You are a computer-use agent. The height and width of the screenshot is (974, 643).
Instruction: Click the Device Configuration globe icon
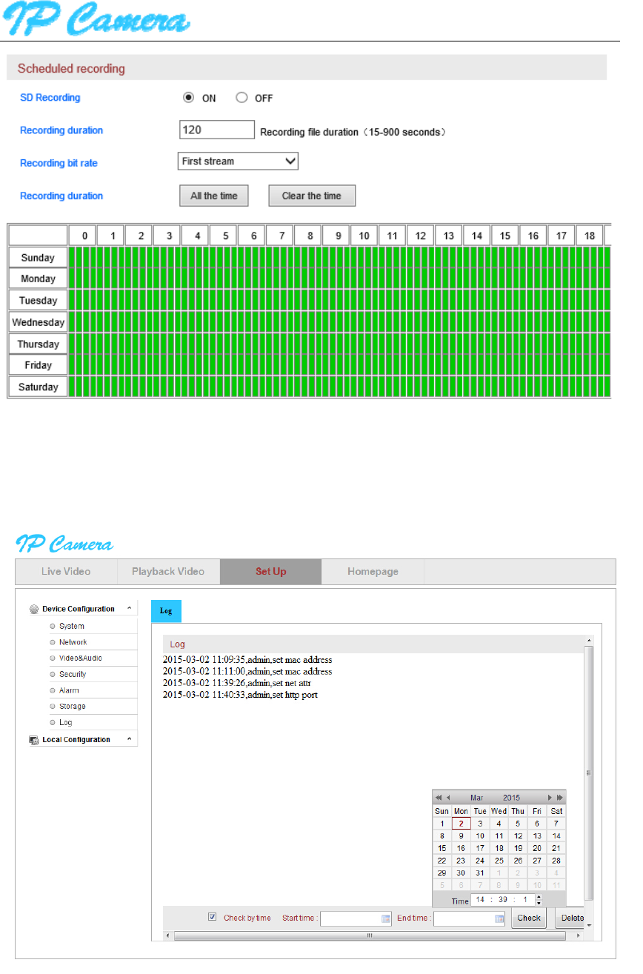point(34,609)
